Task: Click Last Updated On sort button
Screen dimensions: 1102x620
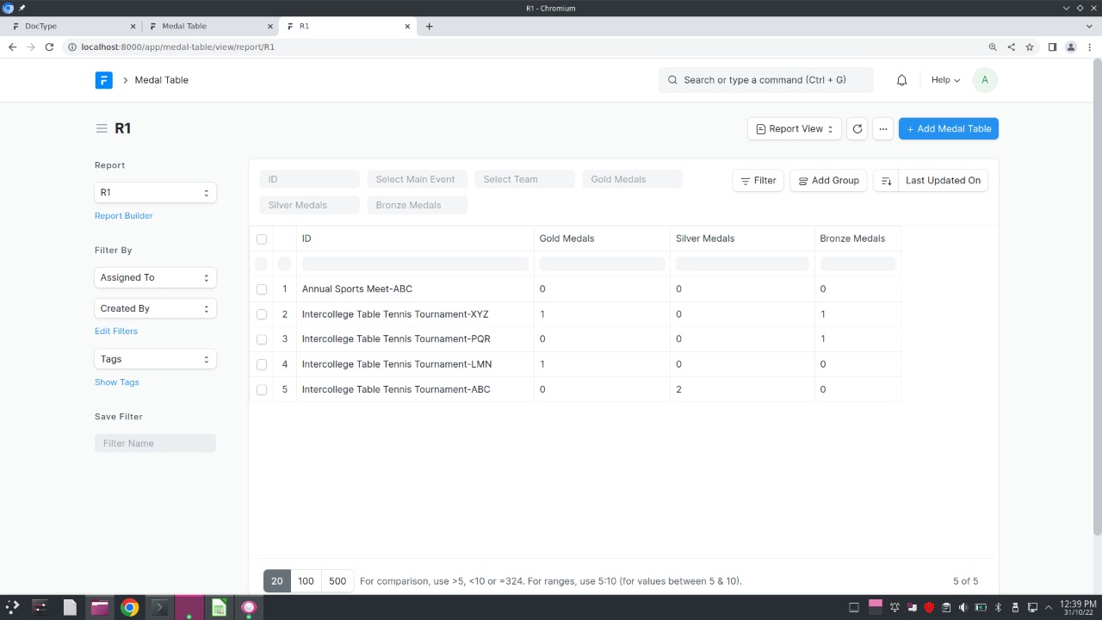Action: point(943,181)
